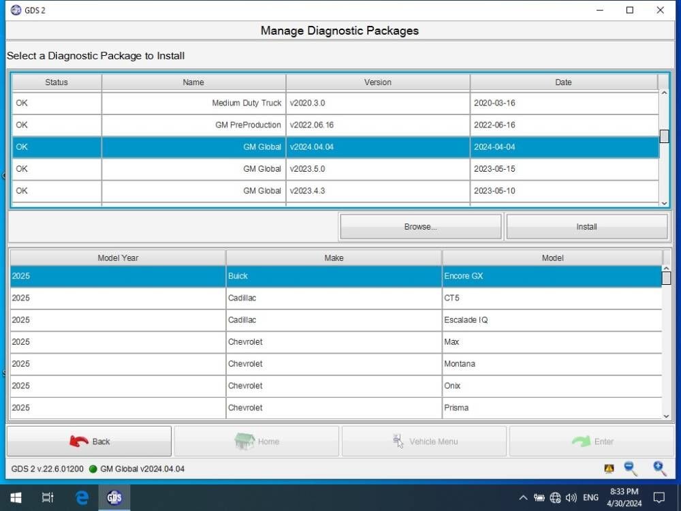The height and width of the screenshot is (511, 681).
Task: Click the Home button
Action: pyautogui.click(x=256, y=441)
